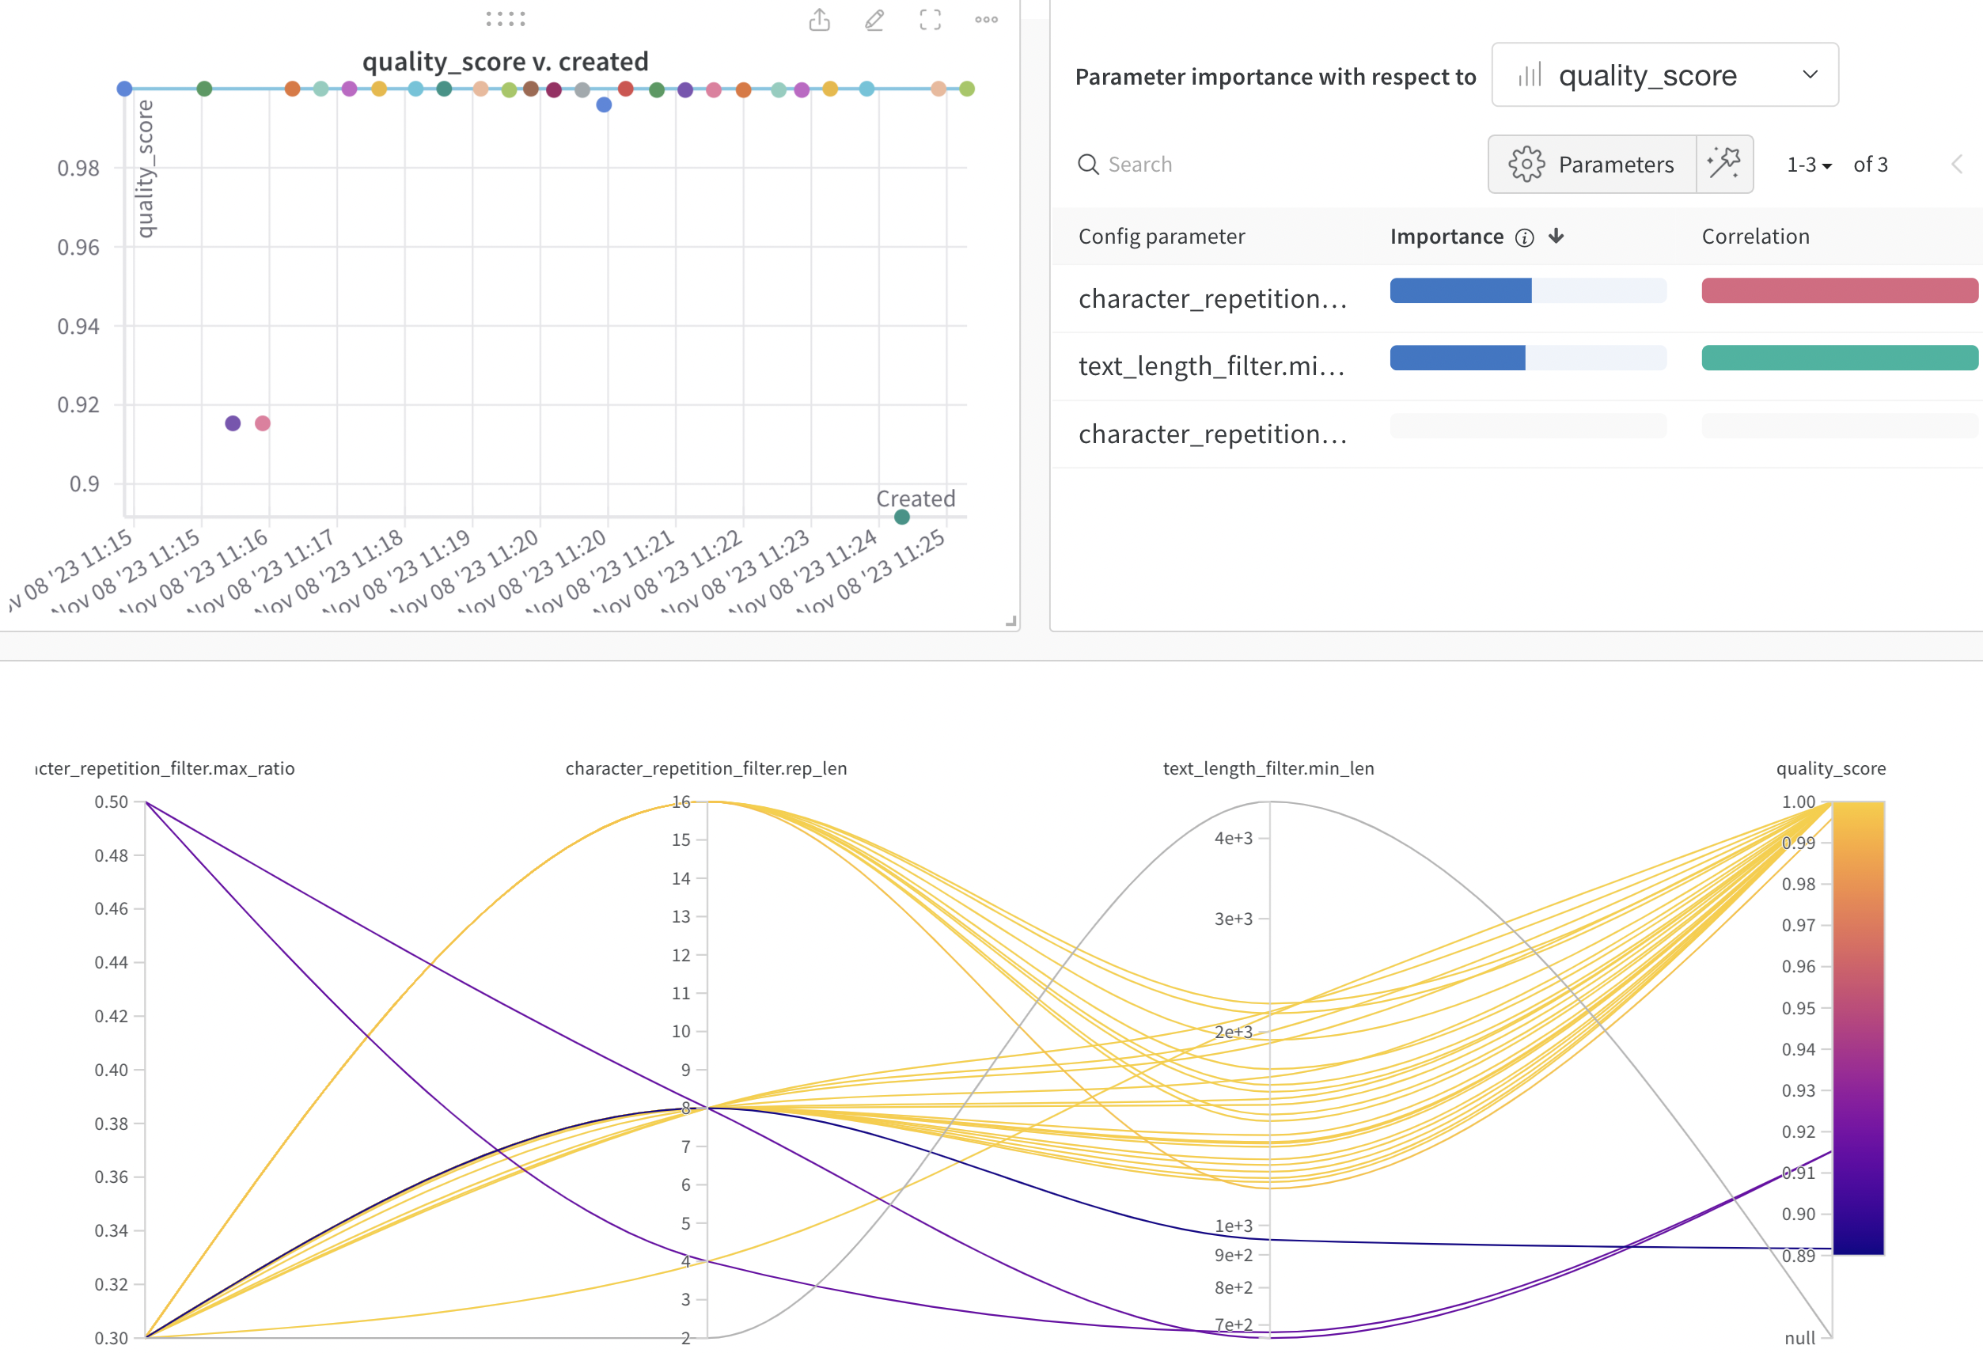
Task: Click the lowest teal scatter point
Action: tap(902, 517)
